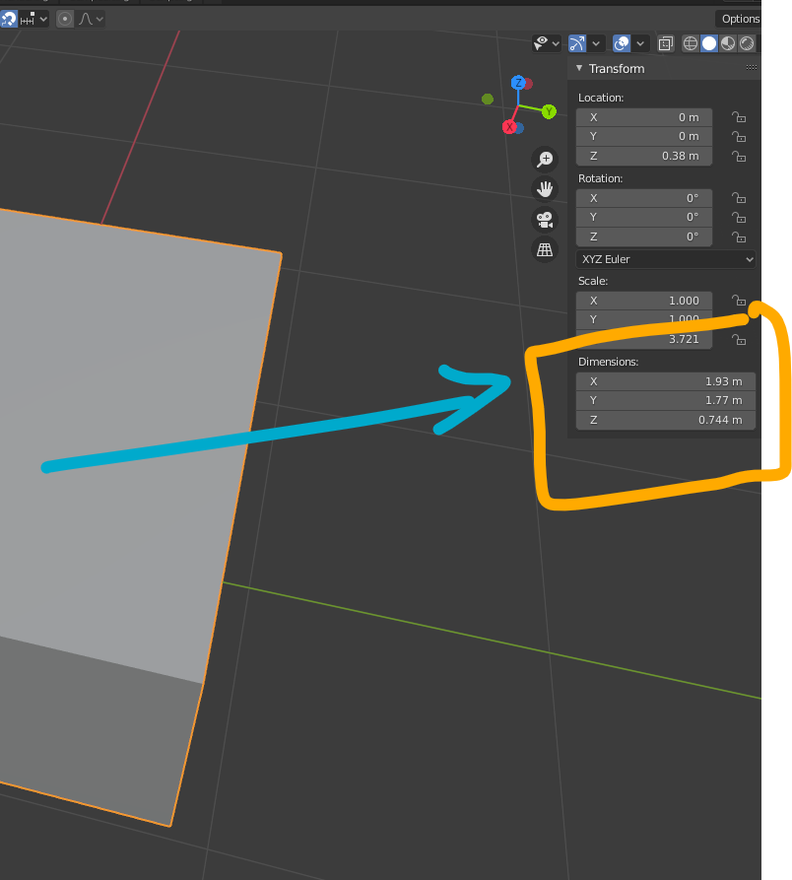This screenshot has width=792, height=880.
Task: Switch to material preview shading
Action: pyautogui.click(x=728, y=43)
